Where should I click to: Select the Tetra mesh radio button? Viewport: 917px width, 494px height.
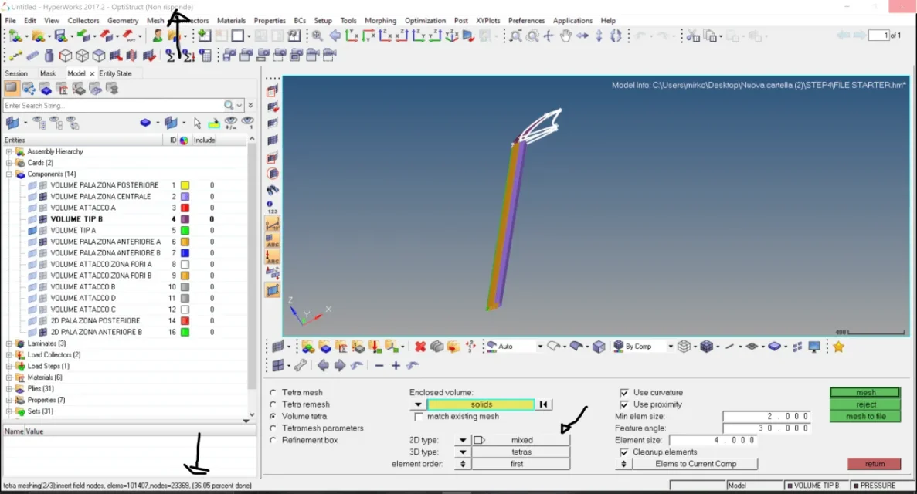click(x=273, y=392)
